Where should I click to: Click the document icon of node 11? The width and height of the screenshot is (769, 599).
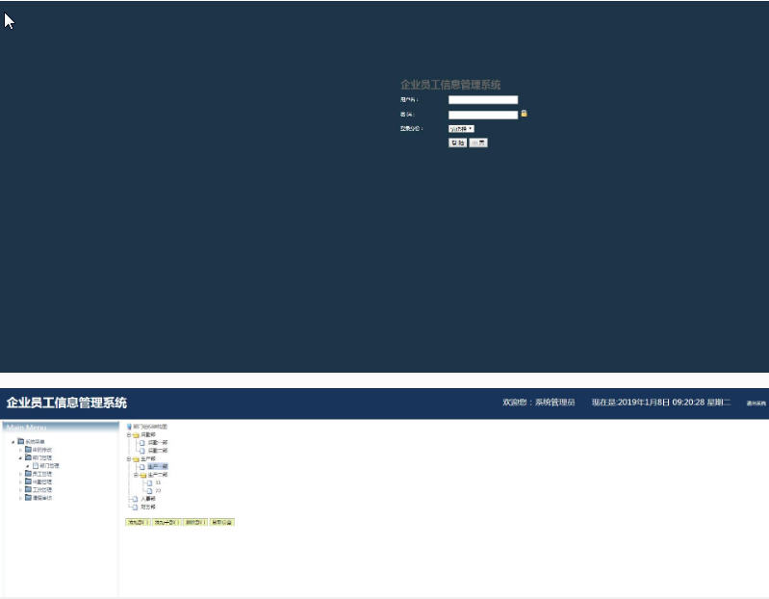pos(149,482)
